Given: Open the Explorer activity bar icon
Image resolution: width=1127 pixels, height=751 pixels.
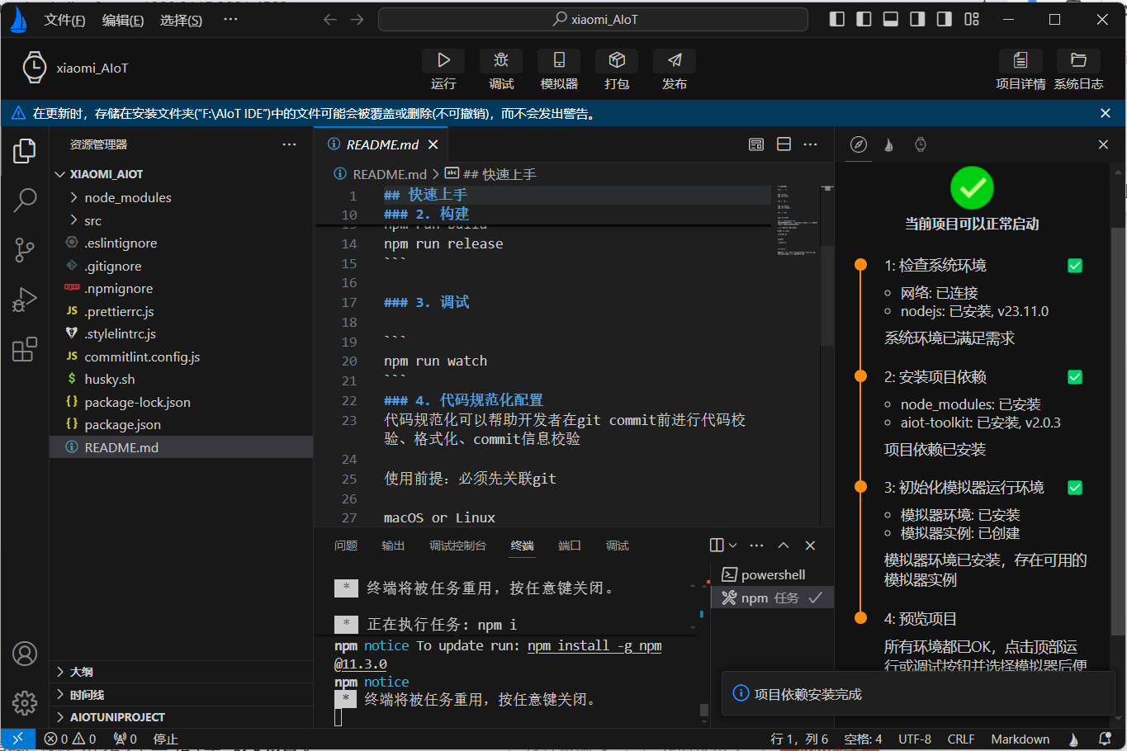Looking at the screenshot, I should (25, 151).
